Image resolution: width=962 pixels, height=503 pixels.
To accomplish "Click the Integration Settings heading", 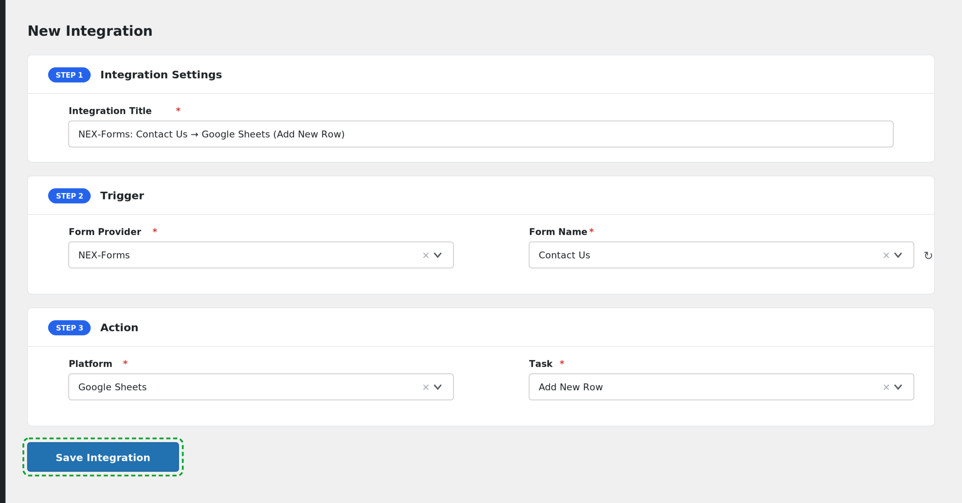I will (161, 75).
